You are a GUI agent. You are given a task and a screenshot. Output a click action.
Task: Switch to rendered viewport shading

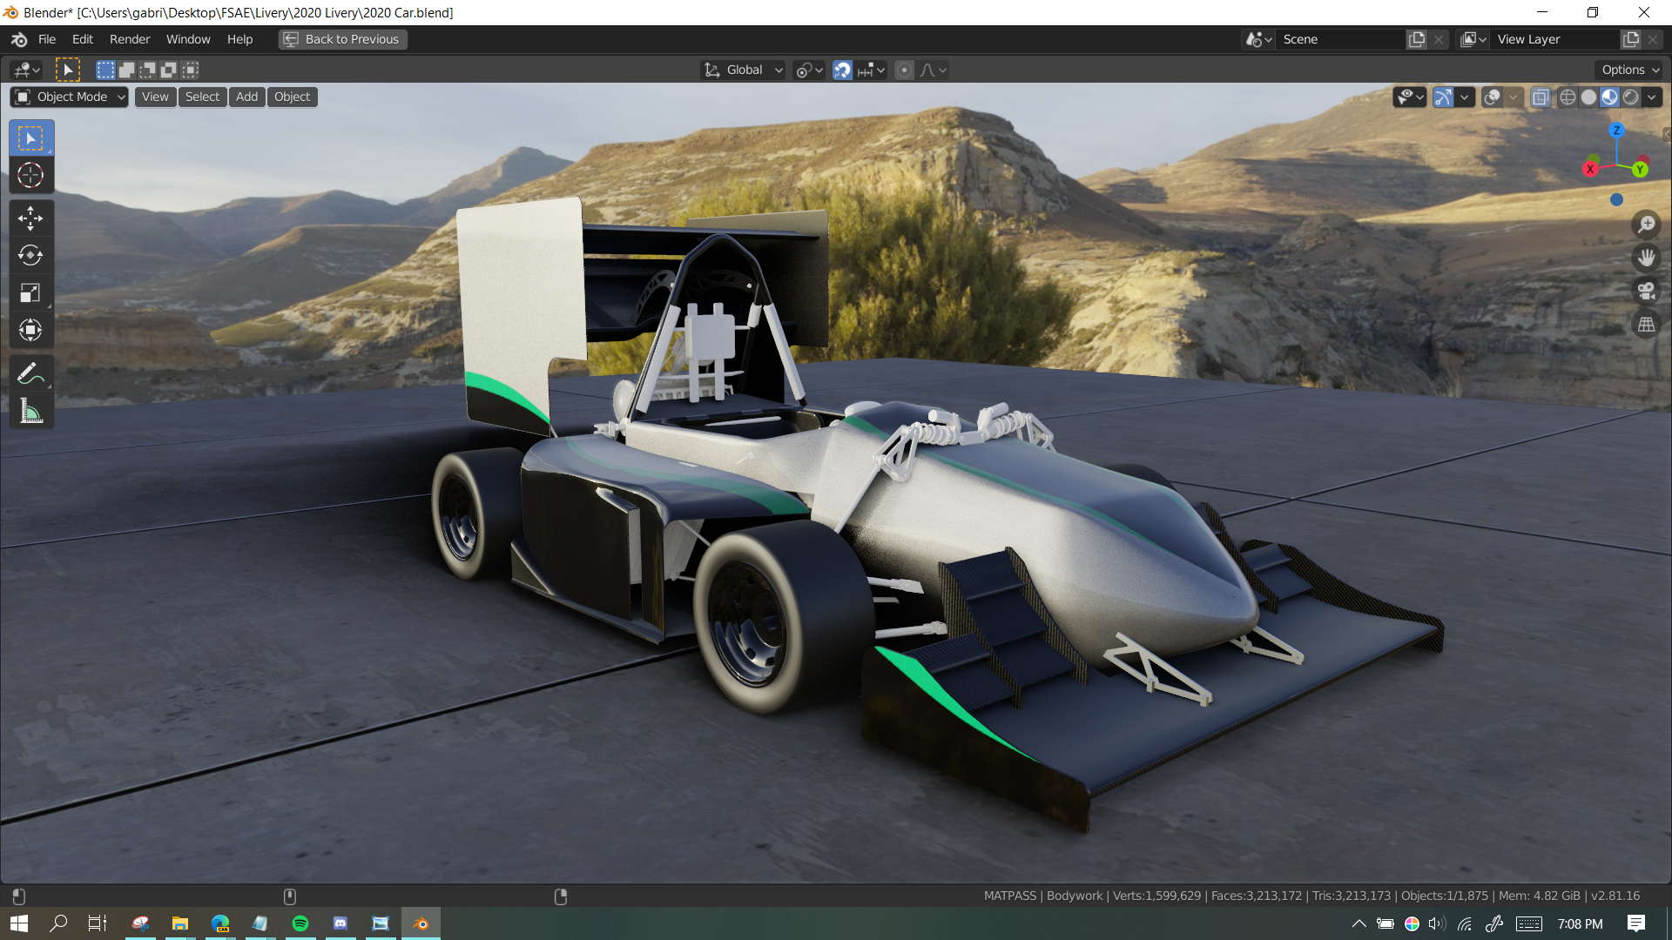point(1630,97)
